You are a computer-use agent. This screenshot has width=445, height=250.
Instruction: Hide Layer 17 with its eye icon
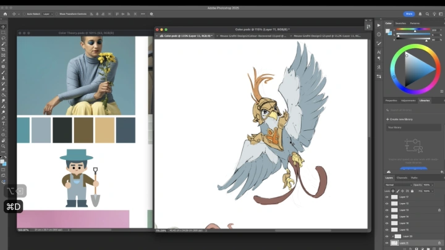[387, 197]
